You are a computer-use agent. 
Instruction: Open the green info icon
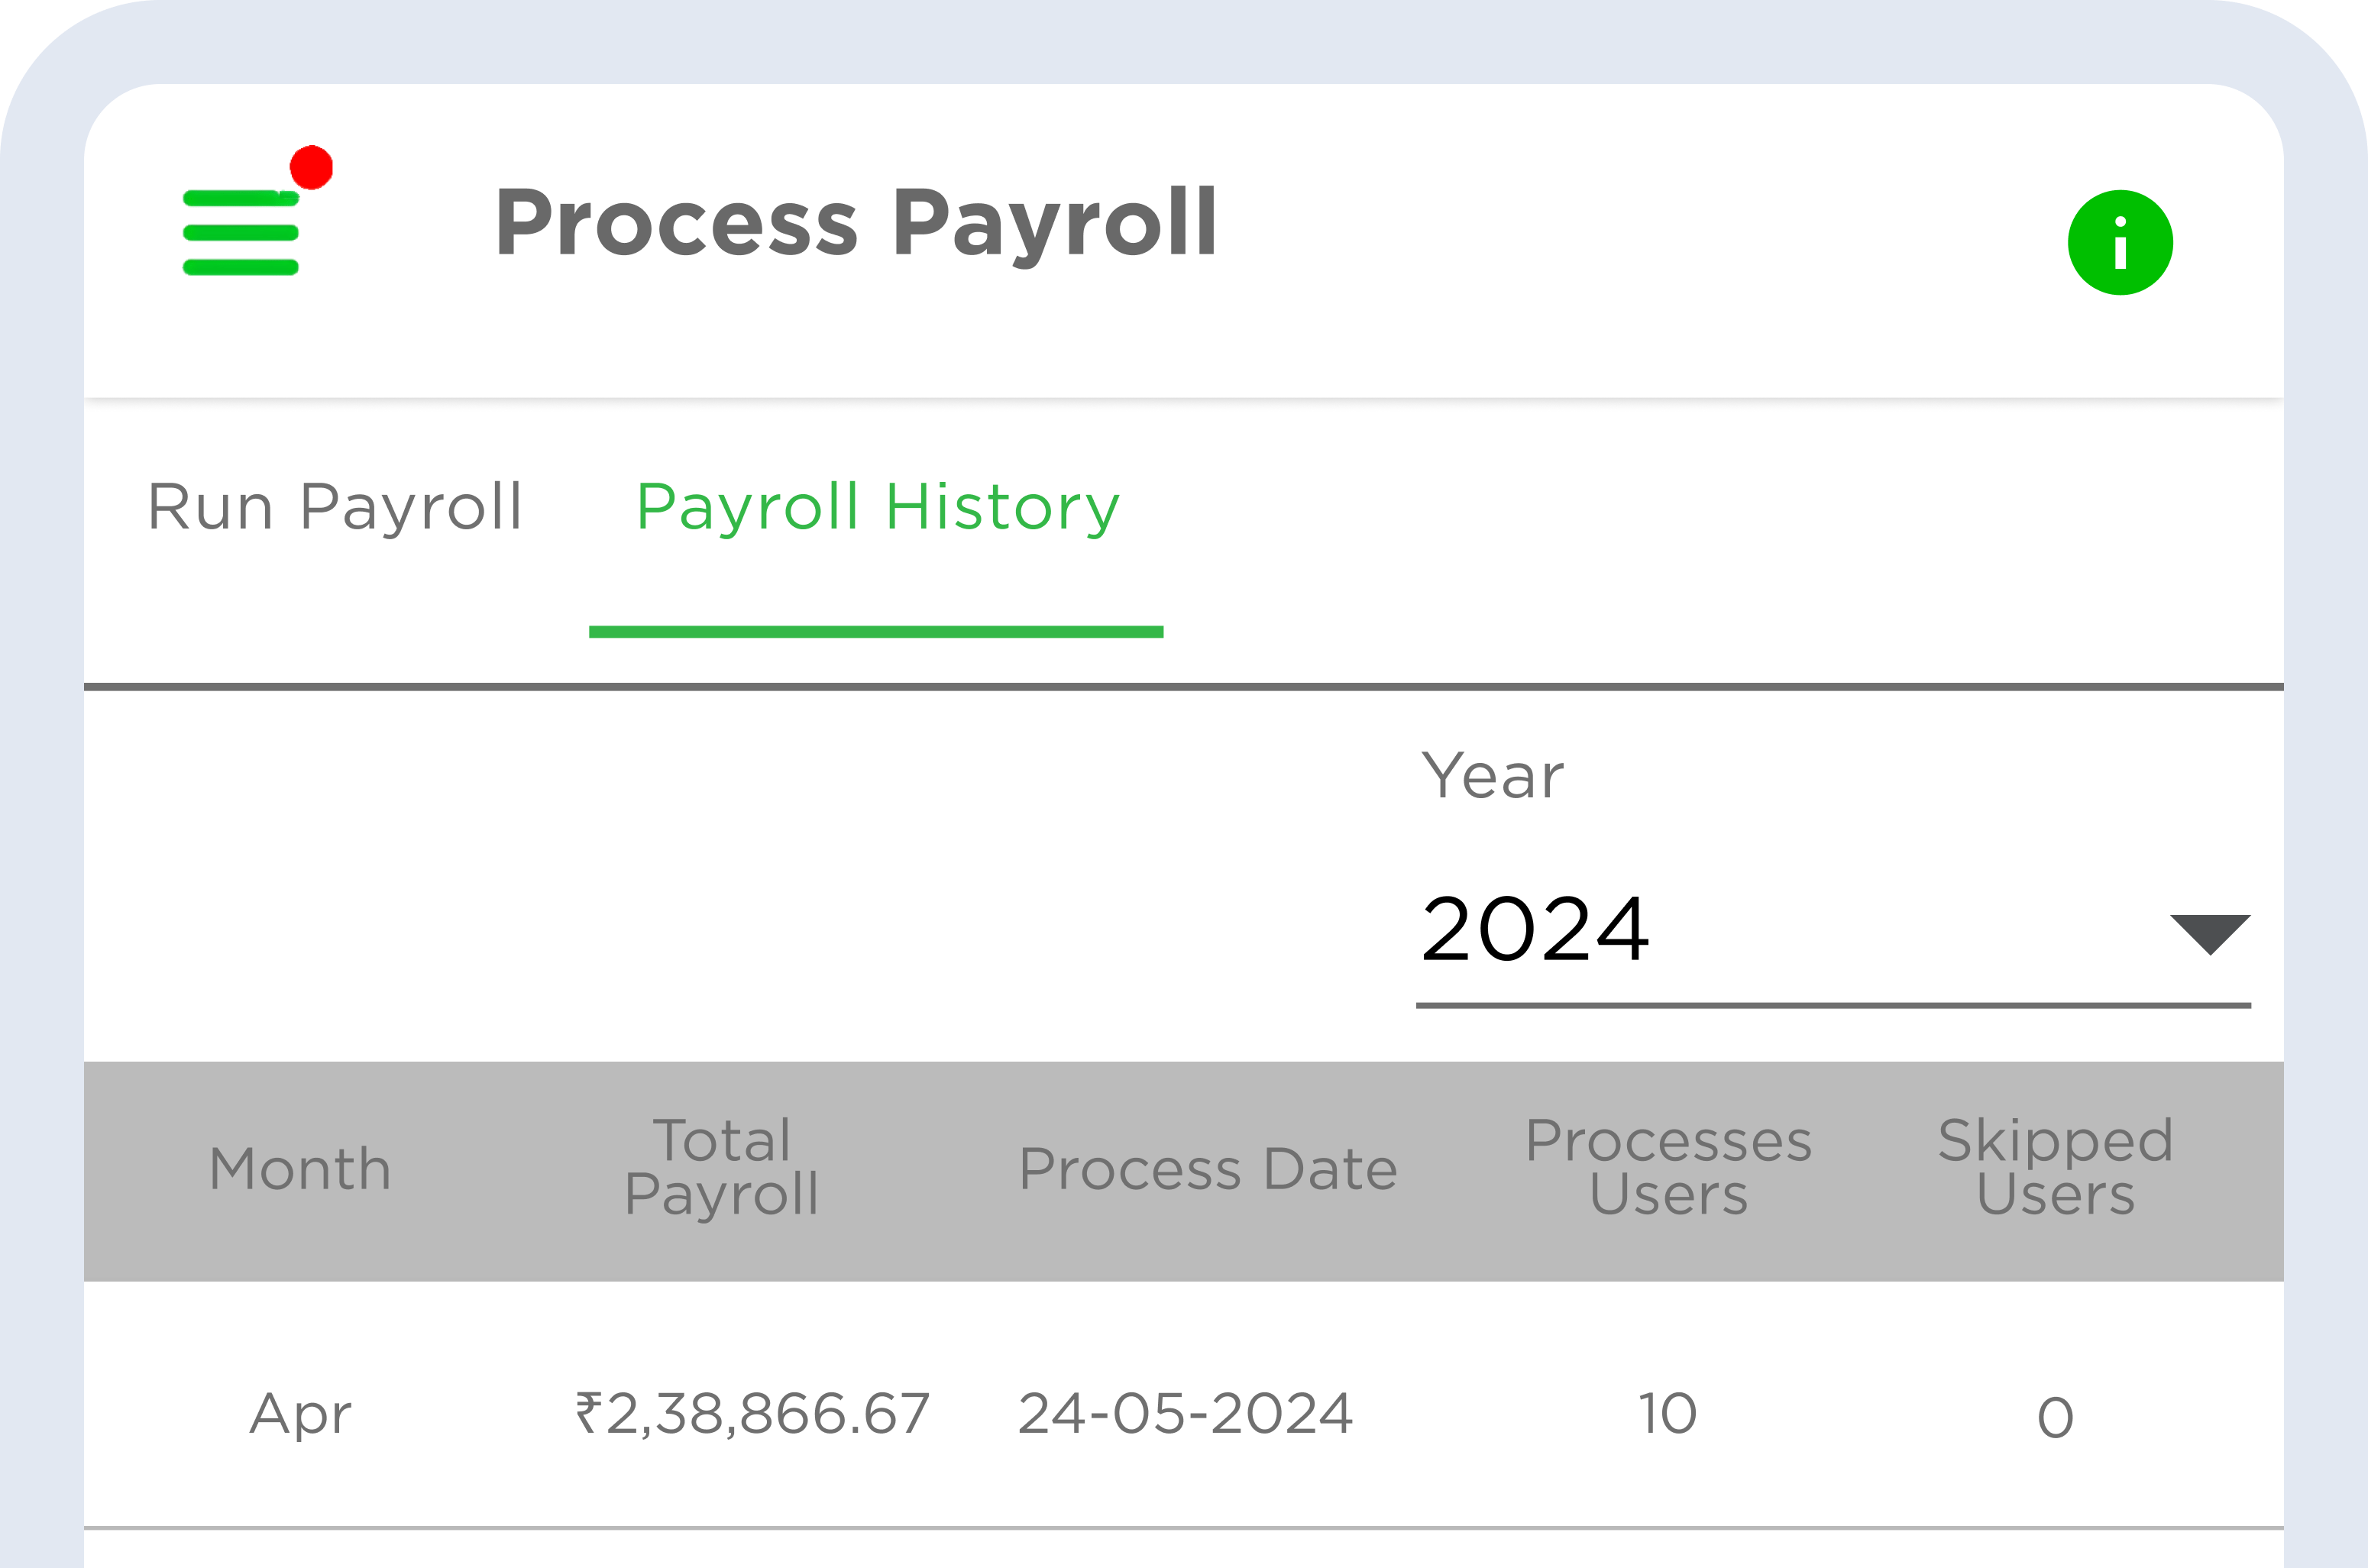pos(2120,242)
